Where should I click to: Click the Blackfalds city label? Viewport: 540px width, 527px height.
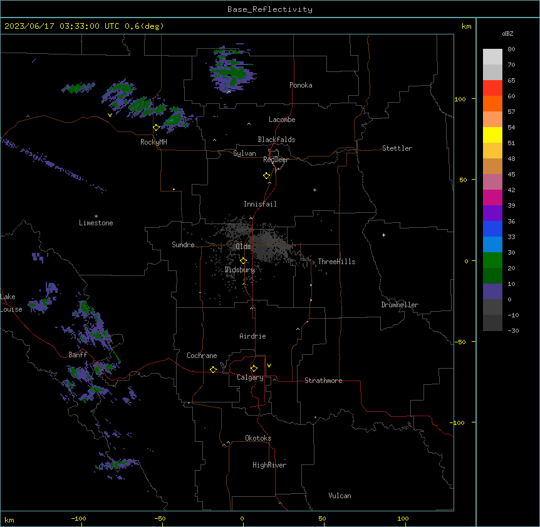tap(276, 140)
